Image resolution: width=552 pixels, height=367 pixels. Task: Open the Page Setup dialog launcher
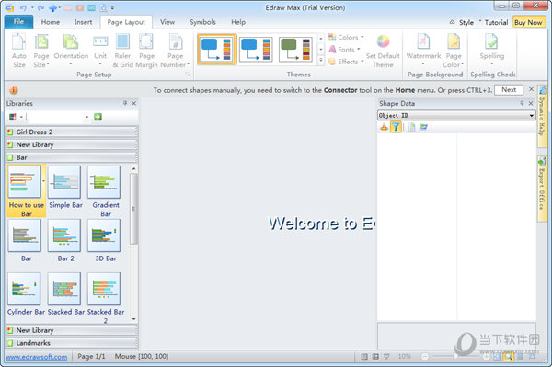(x=188, y=75)
